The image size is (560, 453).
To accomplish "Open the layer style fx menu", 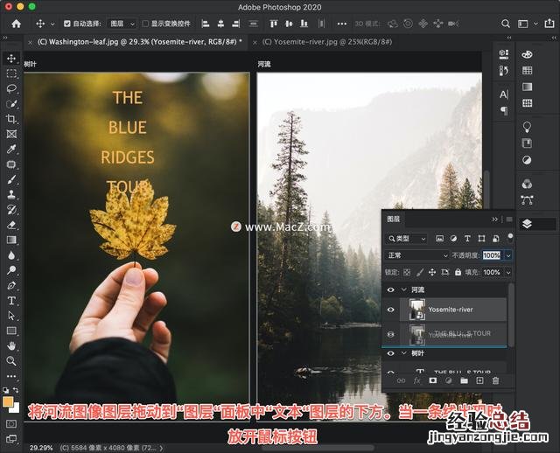I will 416,380.
